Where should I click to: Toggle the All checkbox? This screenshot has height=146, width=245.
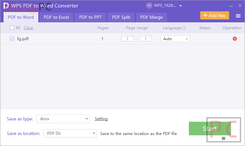12,28
